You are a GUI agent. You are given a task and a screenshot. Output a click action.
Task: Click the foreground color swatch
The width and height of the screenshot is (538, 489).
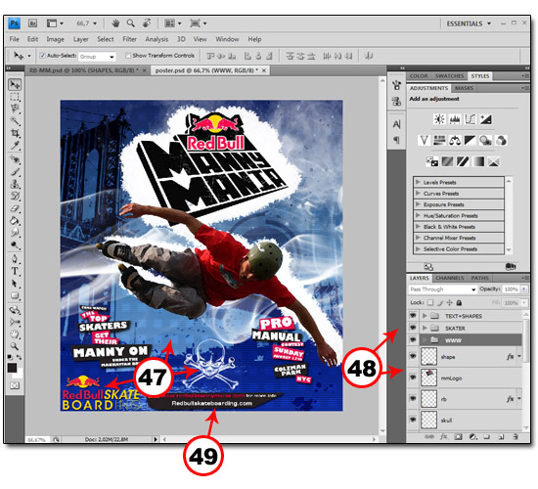point(12,368)
